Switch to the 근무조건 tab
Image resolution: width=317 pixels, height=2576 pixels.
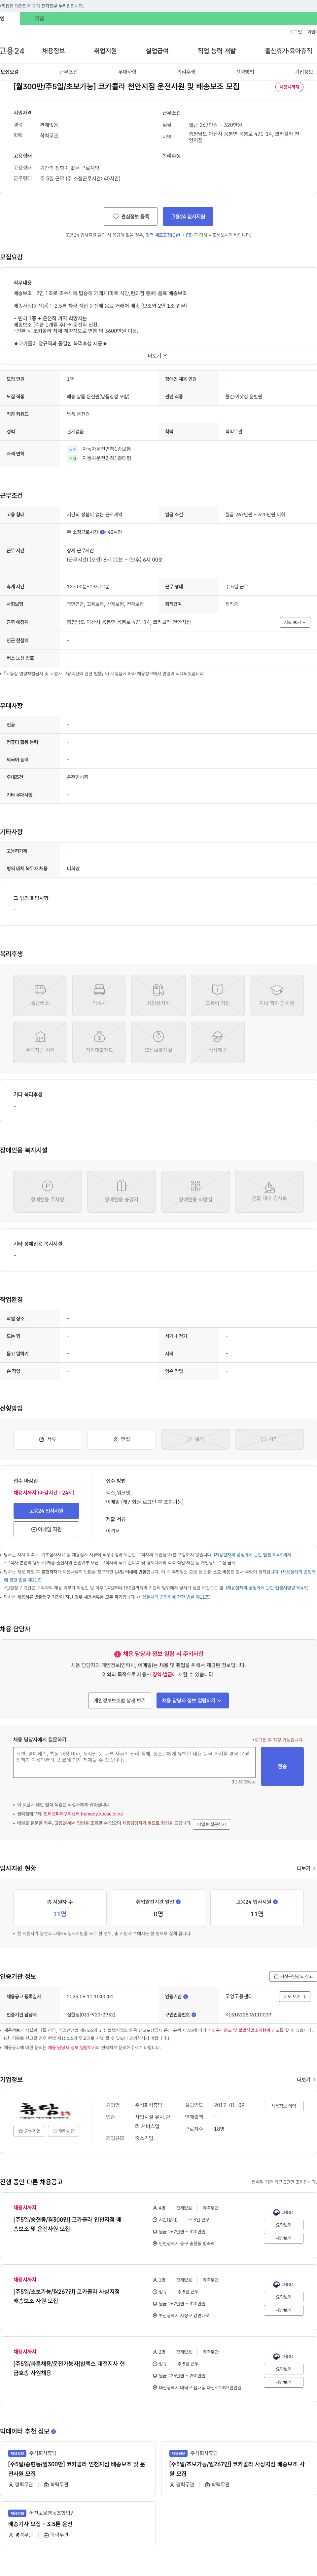click(x=68, y=72)
